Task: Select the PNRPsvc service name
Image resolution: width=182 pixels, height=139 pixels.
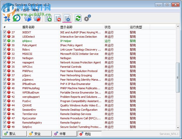Action: (28, 71)
